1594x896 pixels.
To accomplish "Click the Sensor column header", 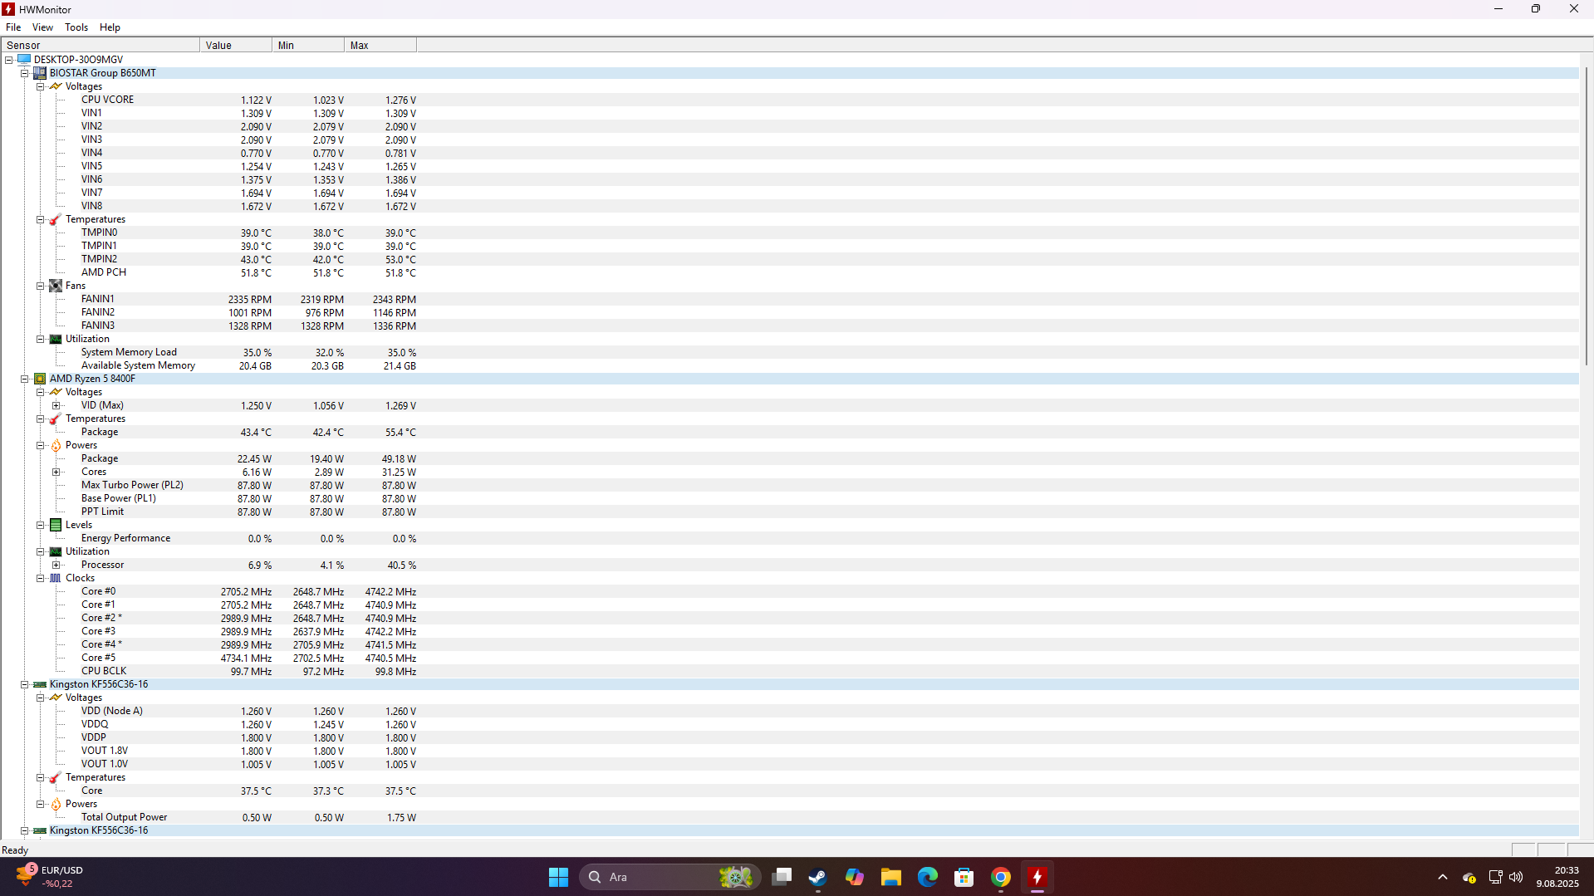I will click(101, 45).
